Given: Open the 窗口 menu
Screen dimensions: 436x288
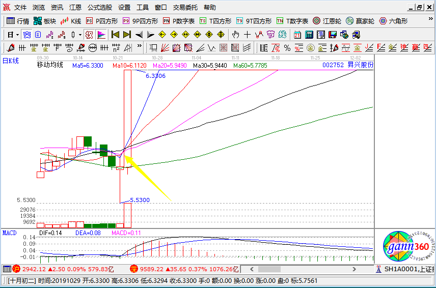Looking at the screenshot, I should pyautogui.click(x=161, y=7).
